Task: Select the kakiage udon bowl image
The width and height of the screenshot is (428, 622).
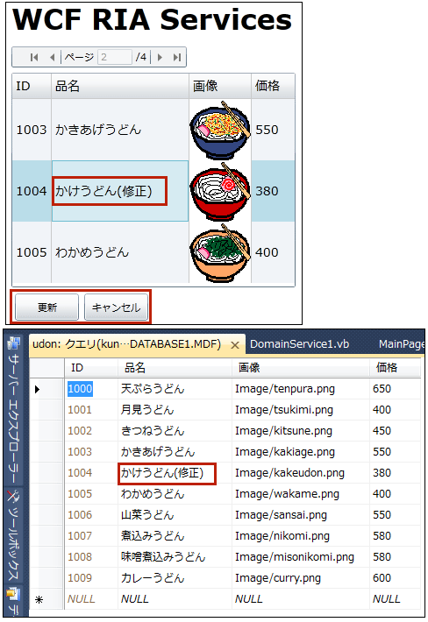Action: 220,130
